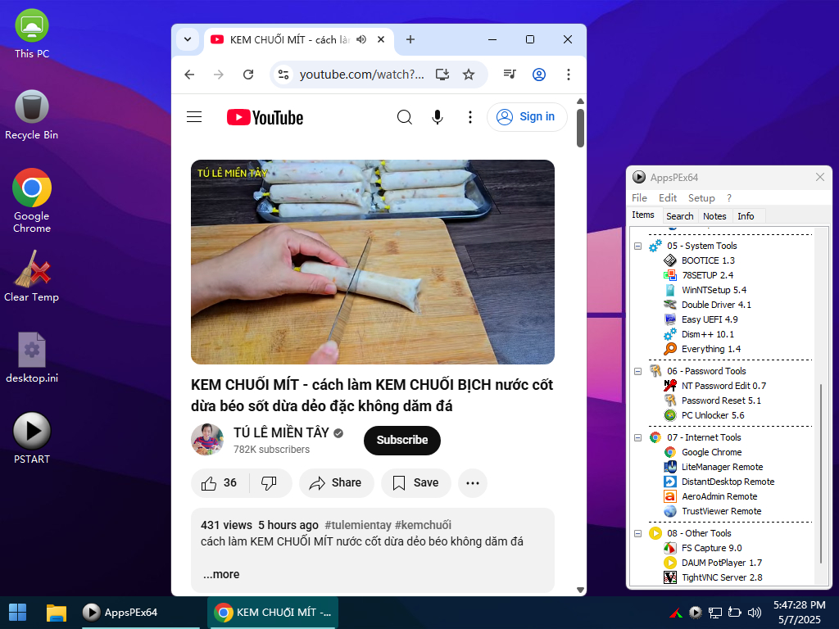Open Clear Temp desktop shortcut
Viewport: 839px width, 629px height.
32,277
